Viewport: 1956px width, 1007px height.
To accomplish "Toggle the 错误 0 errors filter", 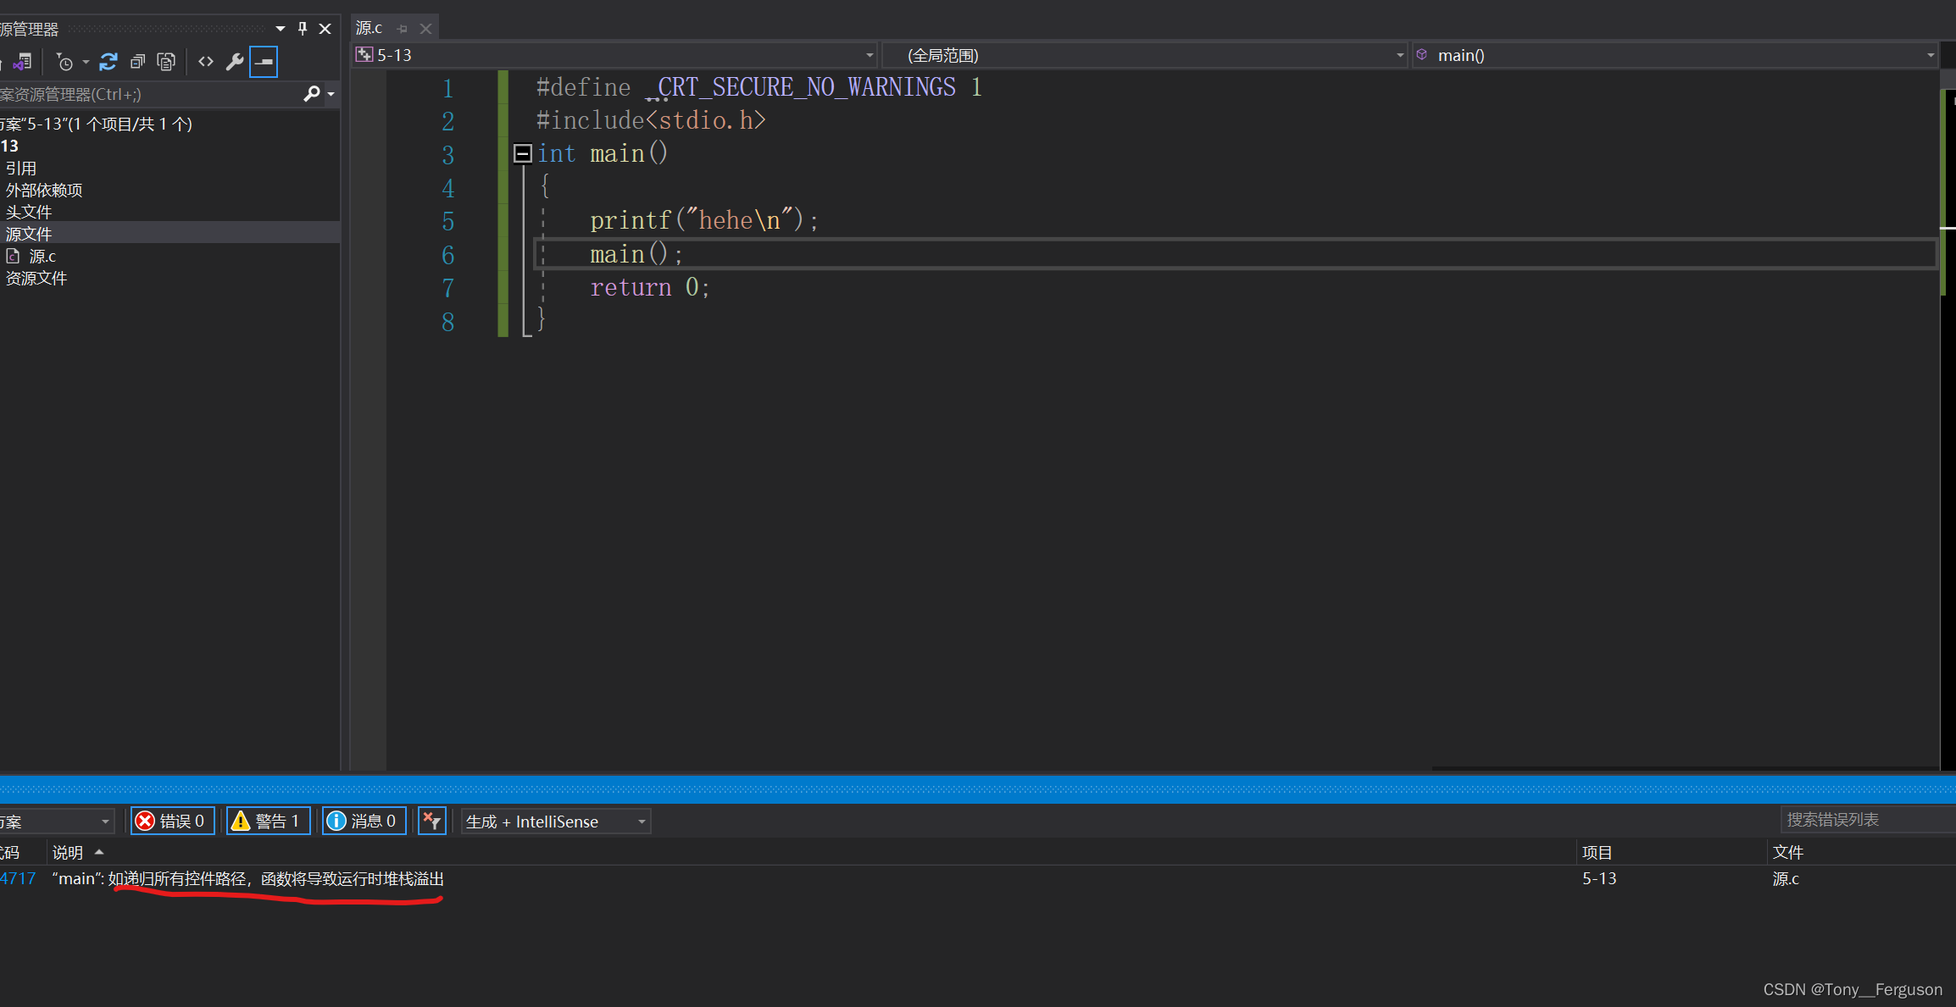I will (172, 821).
